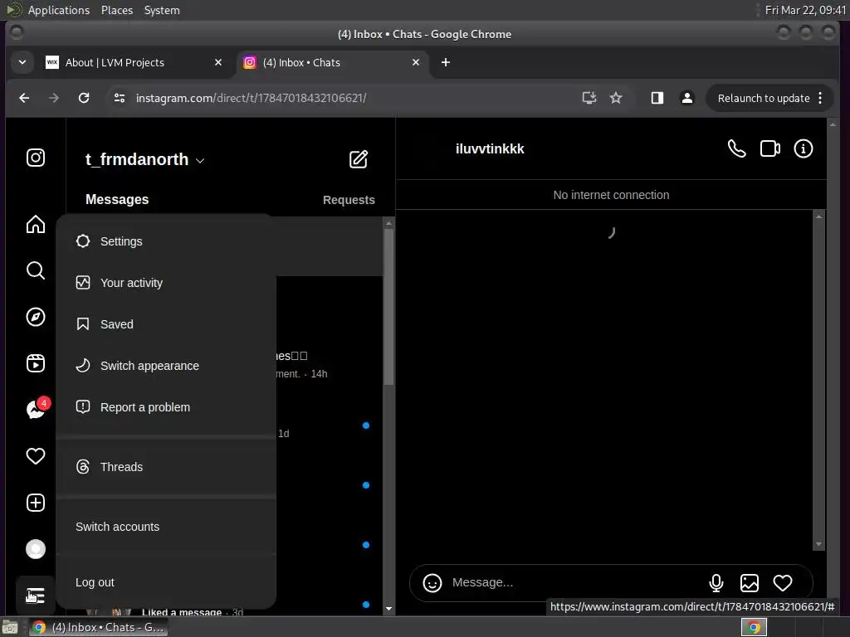Click Messages heading
Image resolution: width=850 pixels, height=637 pixels.
click(117, 199)
